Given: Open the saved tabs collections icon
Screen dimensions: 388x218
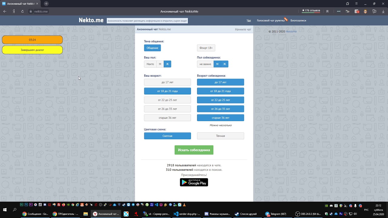Looking at the screenshot, I should [x=347, y=4].
